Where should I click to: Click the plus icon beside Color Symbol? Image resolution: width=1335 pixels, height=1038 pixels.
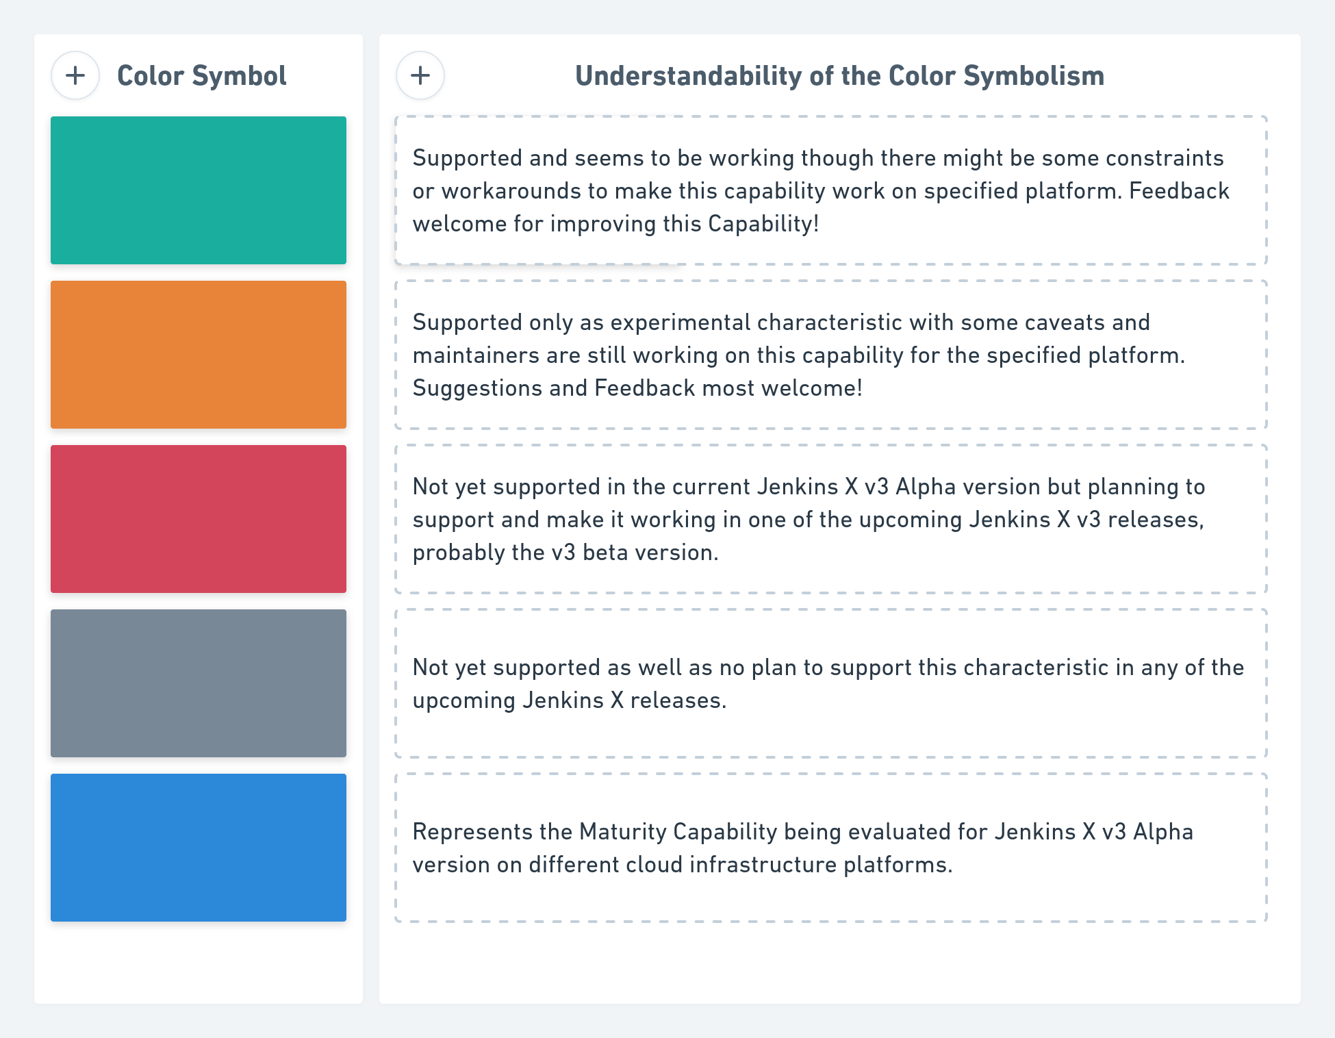tap(75, 75)
